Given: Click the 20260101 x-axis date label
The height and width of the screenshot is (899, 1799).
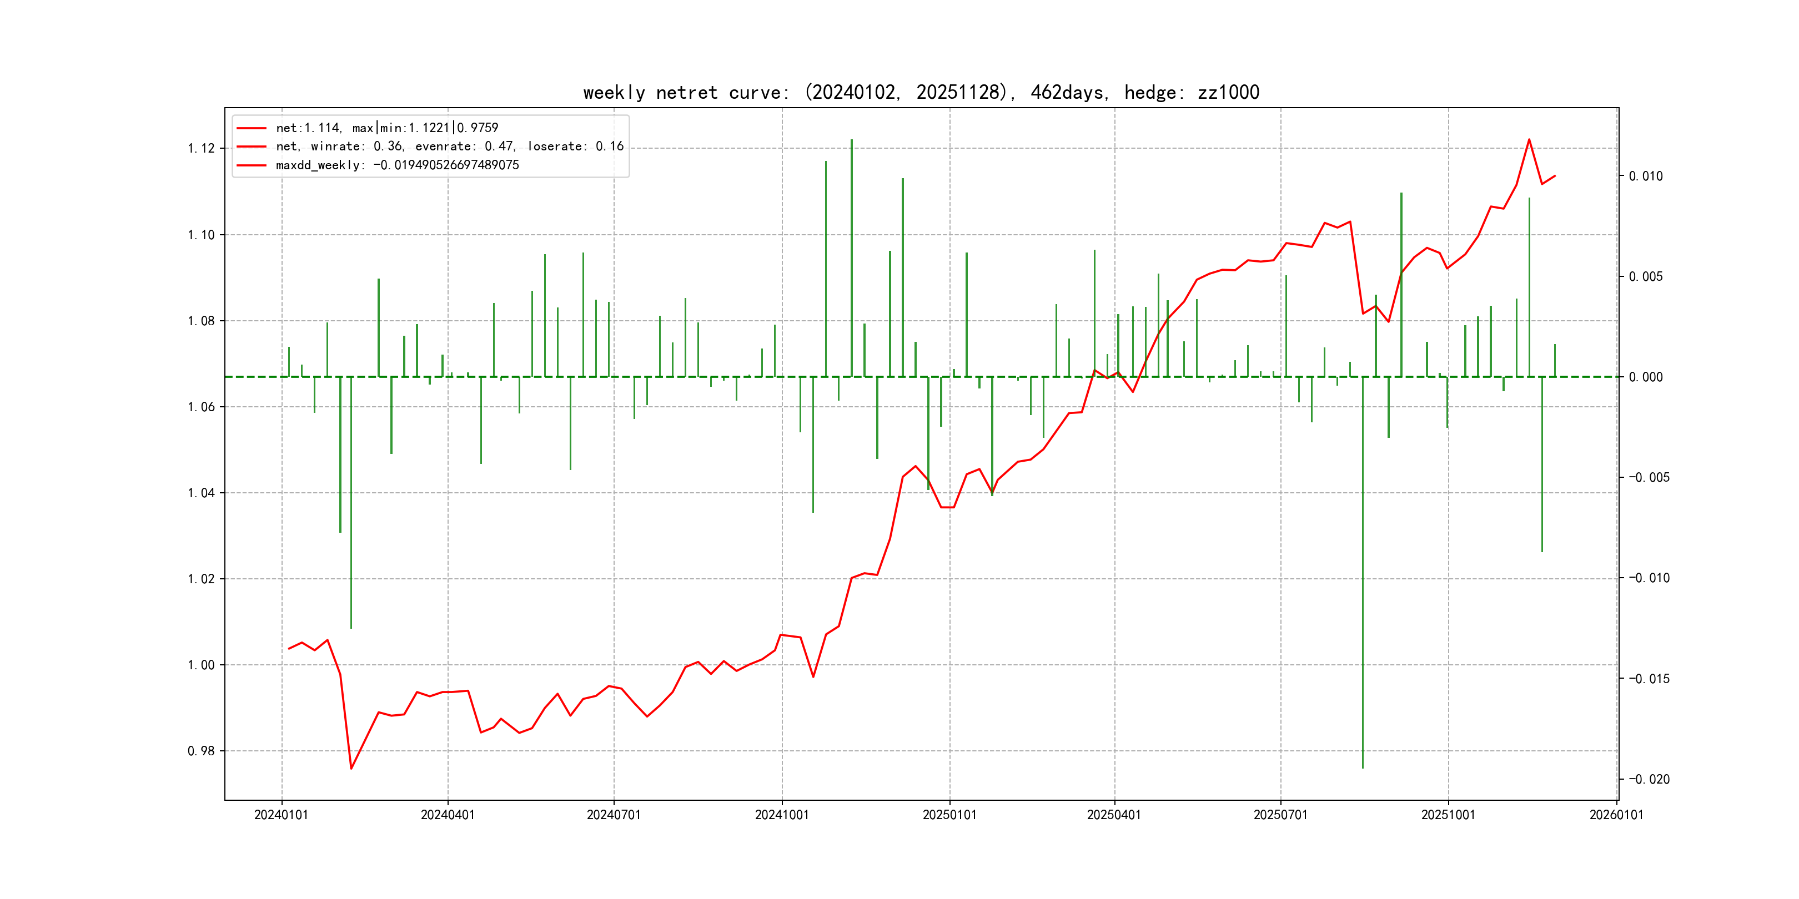Looking at the screenshot, I should pos(1616,815).
